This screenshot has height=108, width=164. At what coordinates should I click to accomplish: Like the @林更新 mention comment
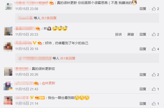[155, 89]
